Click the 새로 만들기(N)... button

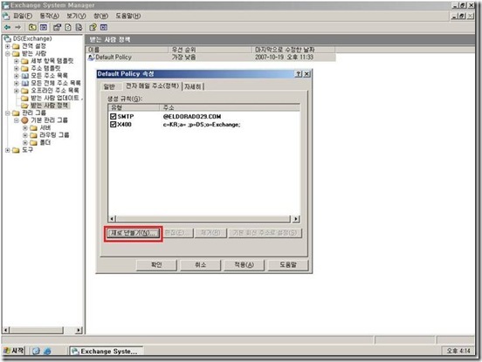click(134, 233)
